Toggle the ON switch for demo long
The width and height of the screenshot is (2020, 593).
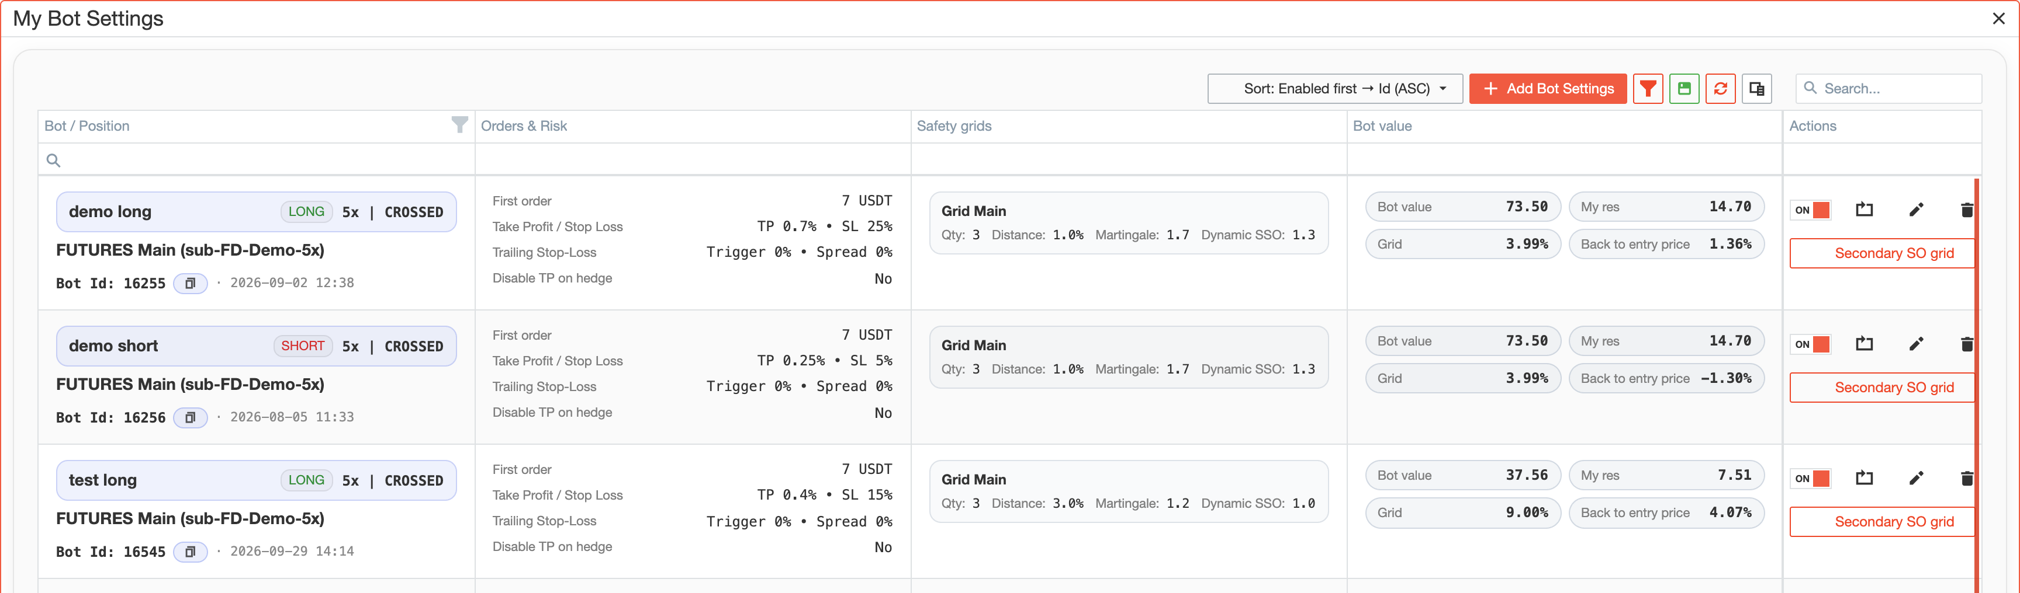(x=1811, y=210)
